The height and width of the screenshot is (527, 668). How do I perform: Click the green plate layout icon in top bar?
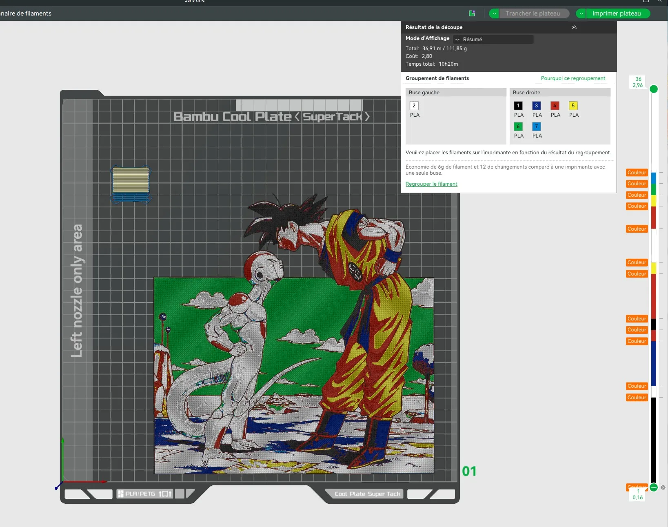472,13
